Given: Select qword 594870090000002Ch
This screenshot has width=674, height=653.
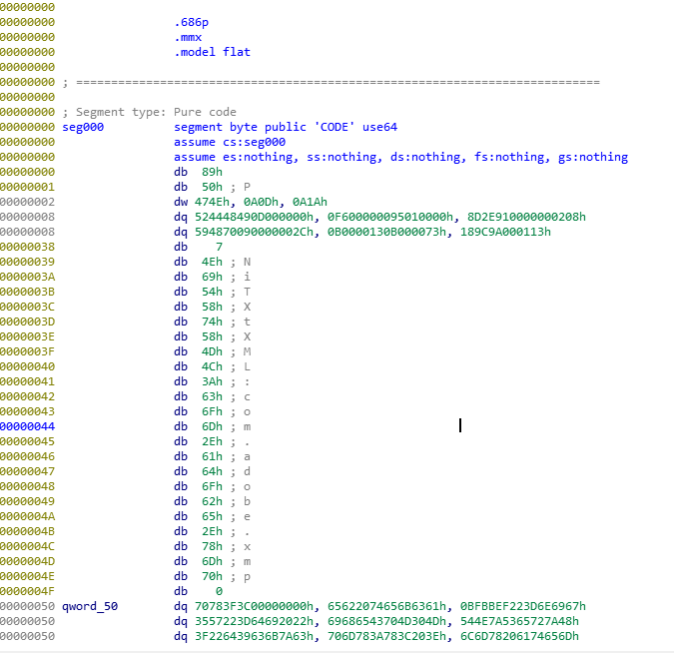Looking at the screenshot, I should click(254, 232).
